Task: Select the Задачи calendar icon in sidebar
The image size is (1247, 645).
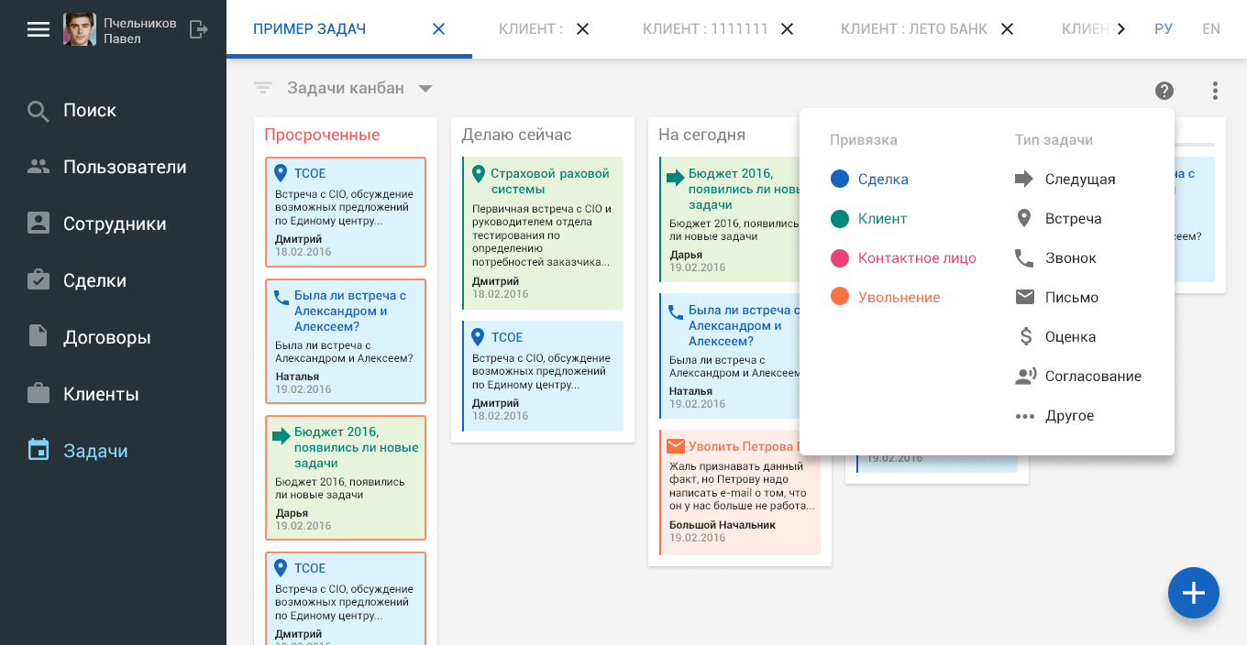Action: [x=39, y=450]
